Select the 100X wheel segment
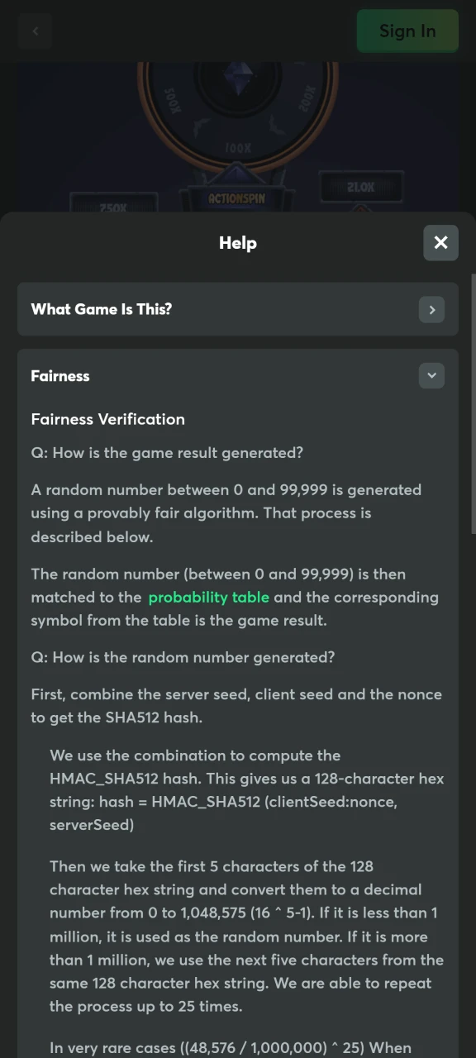Viewport: 476px width, 1058px height. tap(238, 148)
